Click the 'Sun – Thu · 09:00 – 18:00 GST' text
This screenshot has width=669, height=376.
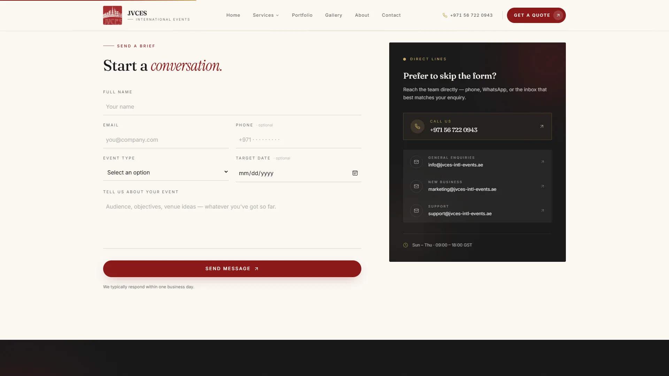tap(442, 245)
